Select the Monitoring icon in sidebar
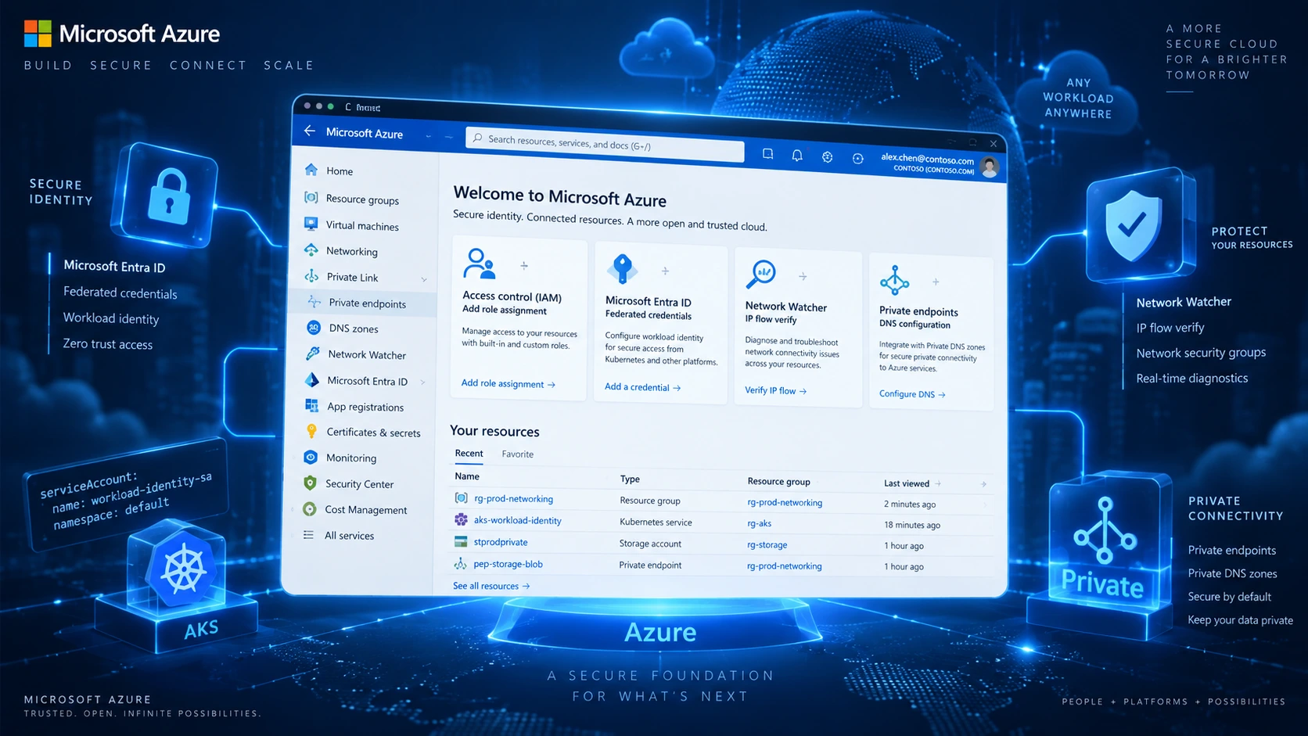Screen dimensions: 1308x736 point(311,458)
